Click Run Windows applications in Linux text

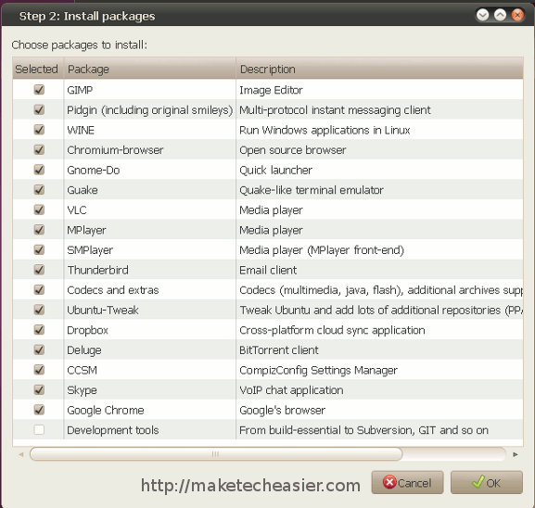point(325,131)
